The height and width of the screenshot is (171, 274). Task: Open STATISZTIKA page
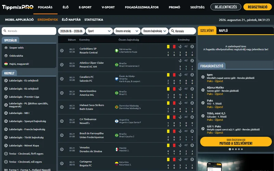94,20
